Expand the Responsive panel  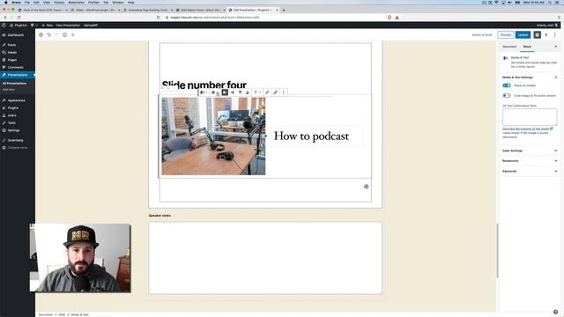pyautogui.click(x=530, y=160)
